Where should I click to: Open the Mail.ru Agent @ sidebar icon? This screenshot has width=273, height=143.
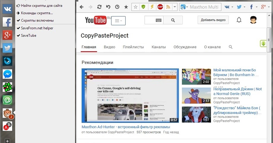[7, 100]
